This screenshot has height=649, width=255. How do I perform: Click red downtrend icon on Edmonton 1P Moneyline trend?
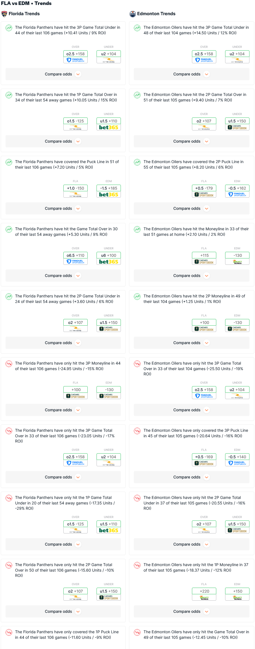click(x=137, y=565)
